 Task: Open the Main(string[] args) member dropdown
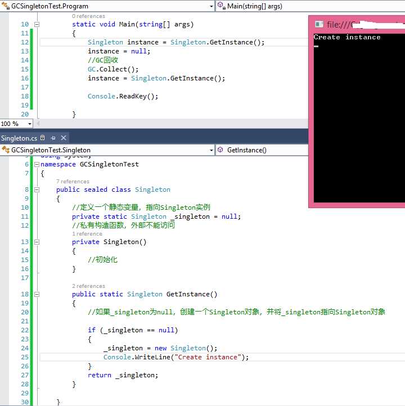point(310,6)
